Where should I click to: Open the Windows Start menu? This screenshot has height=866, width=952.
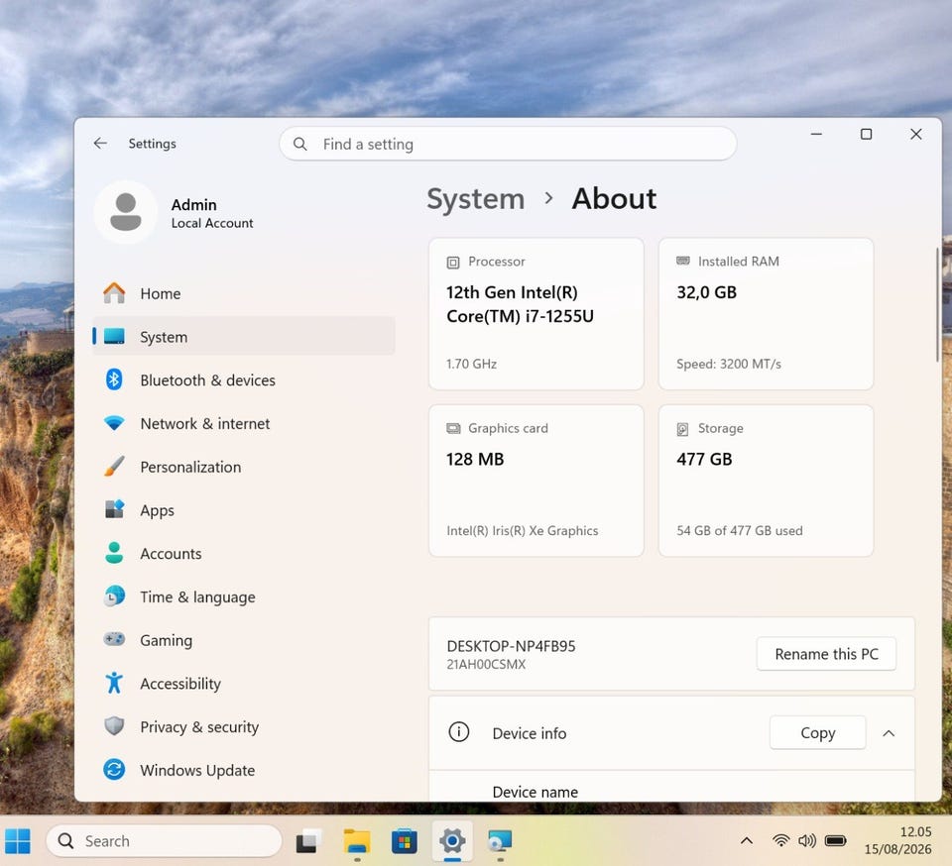pyautogui.click(x=18, y=840)
